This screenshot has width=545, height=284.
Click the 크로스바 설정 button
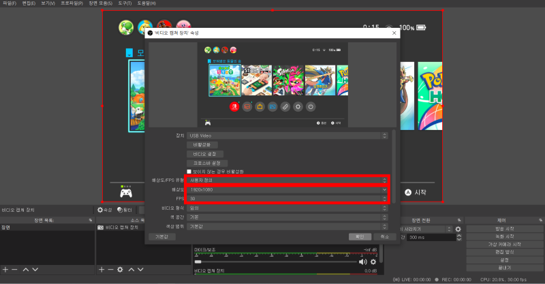click(x=207, y=163)
